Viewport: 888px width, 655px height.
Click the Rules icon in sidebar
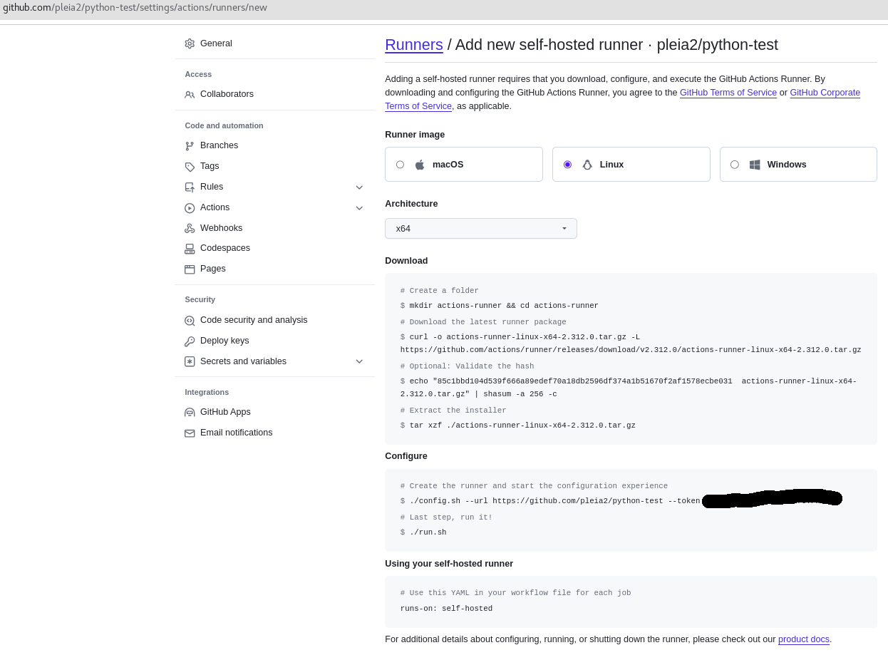(190, 187)
